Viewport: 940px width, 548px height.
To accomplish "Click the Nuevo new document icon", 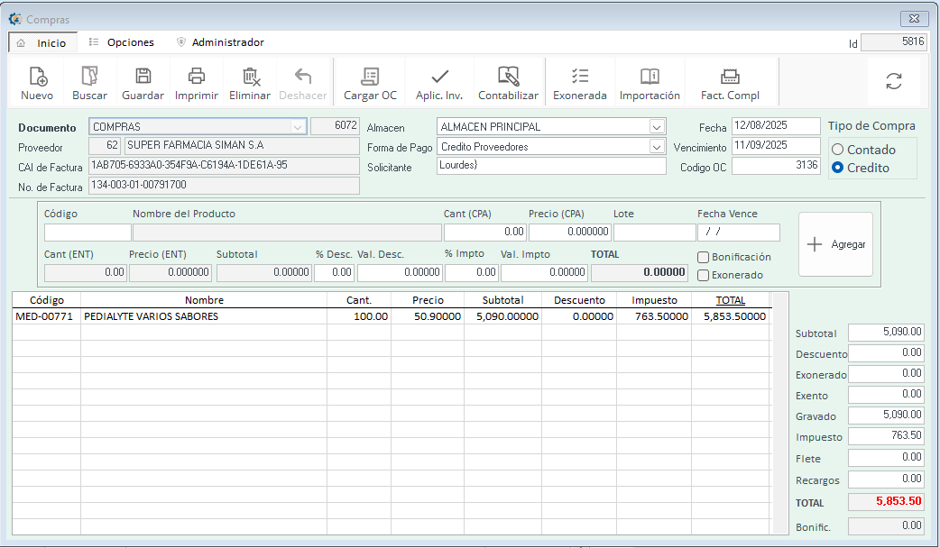I will 37,78.
